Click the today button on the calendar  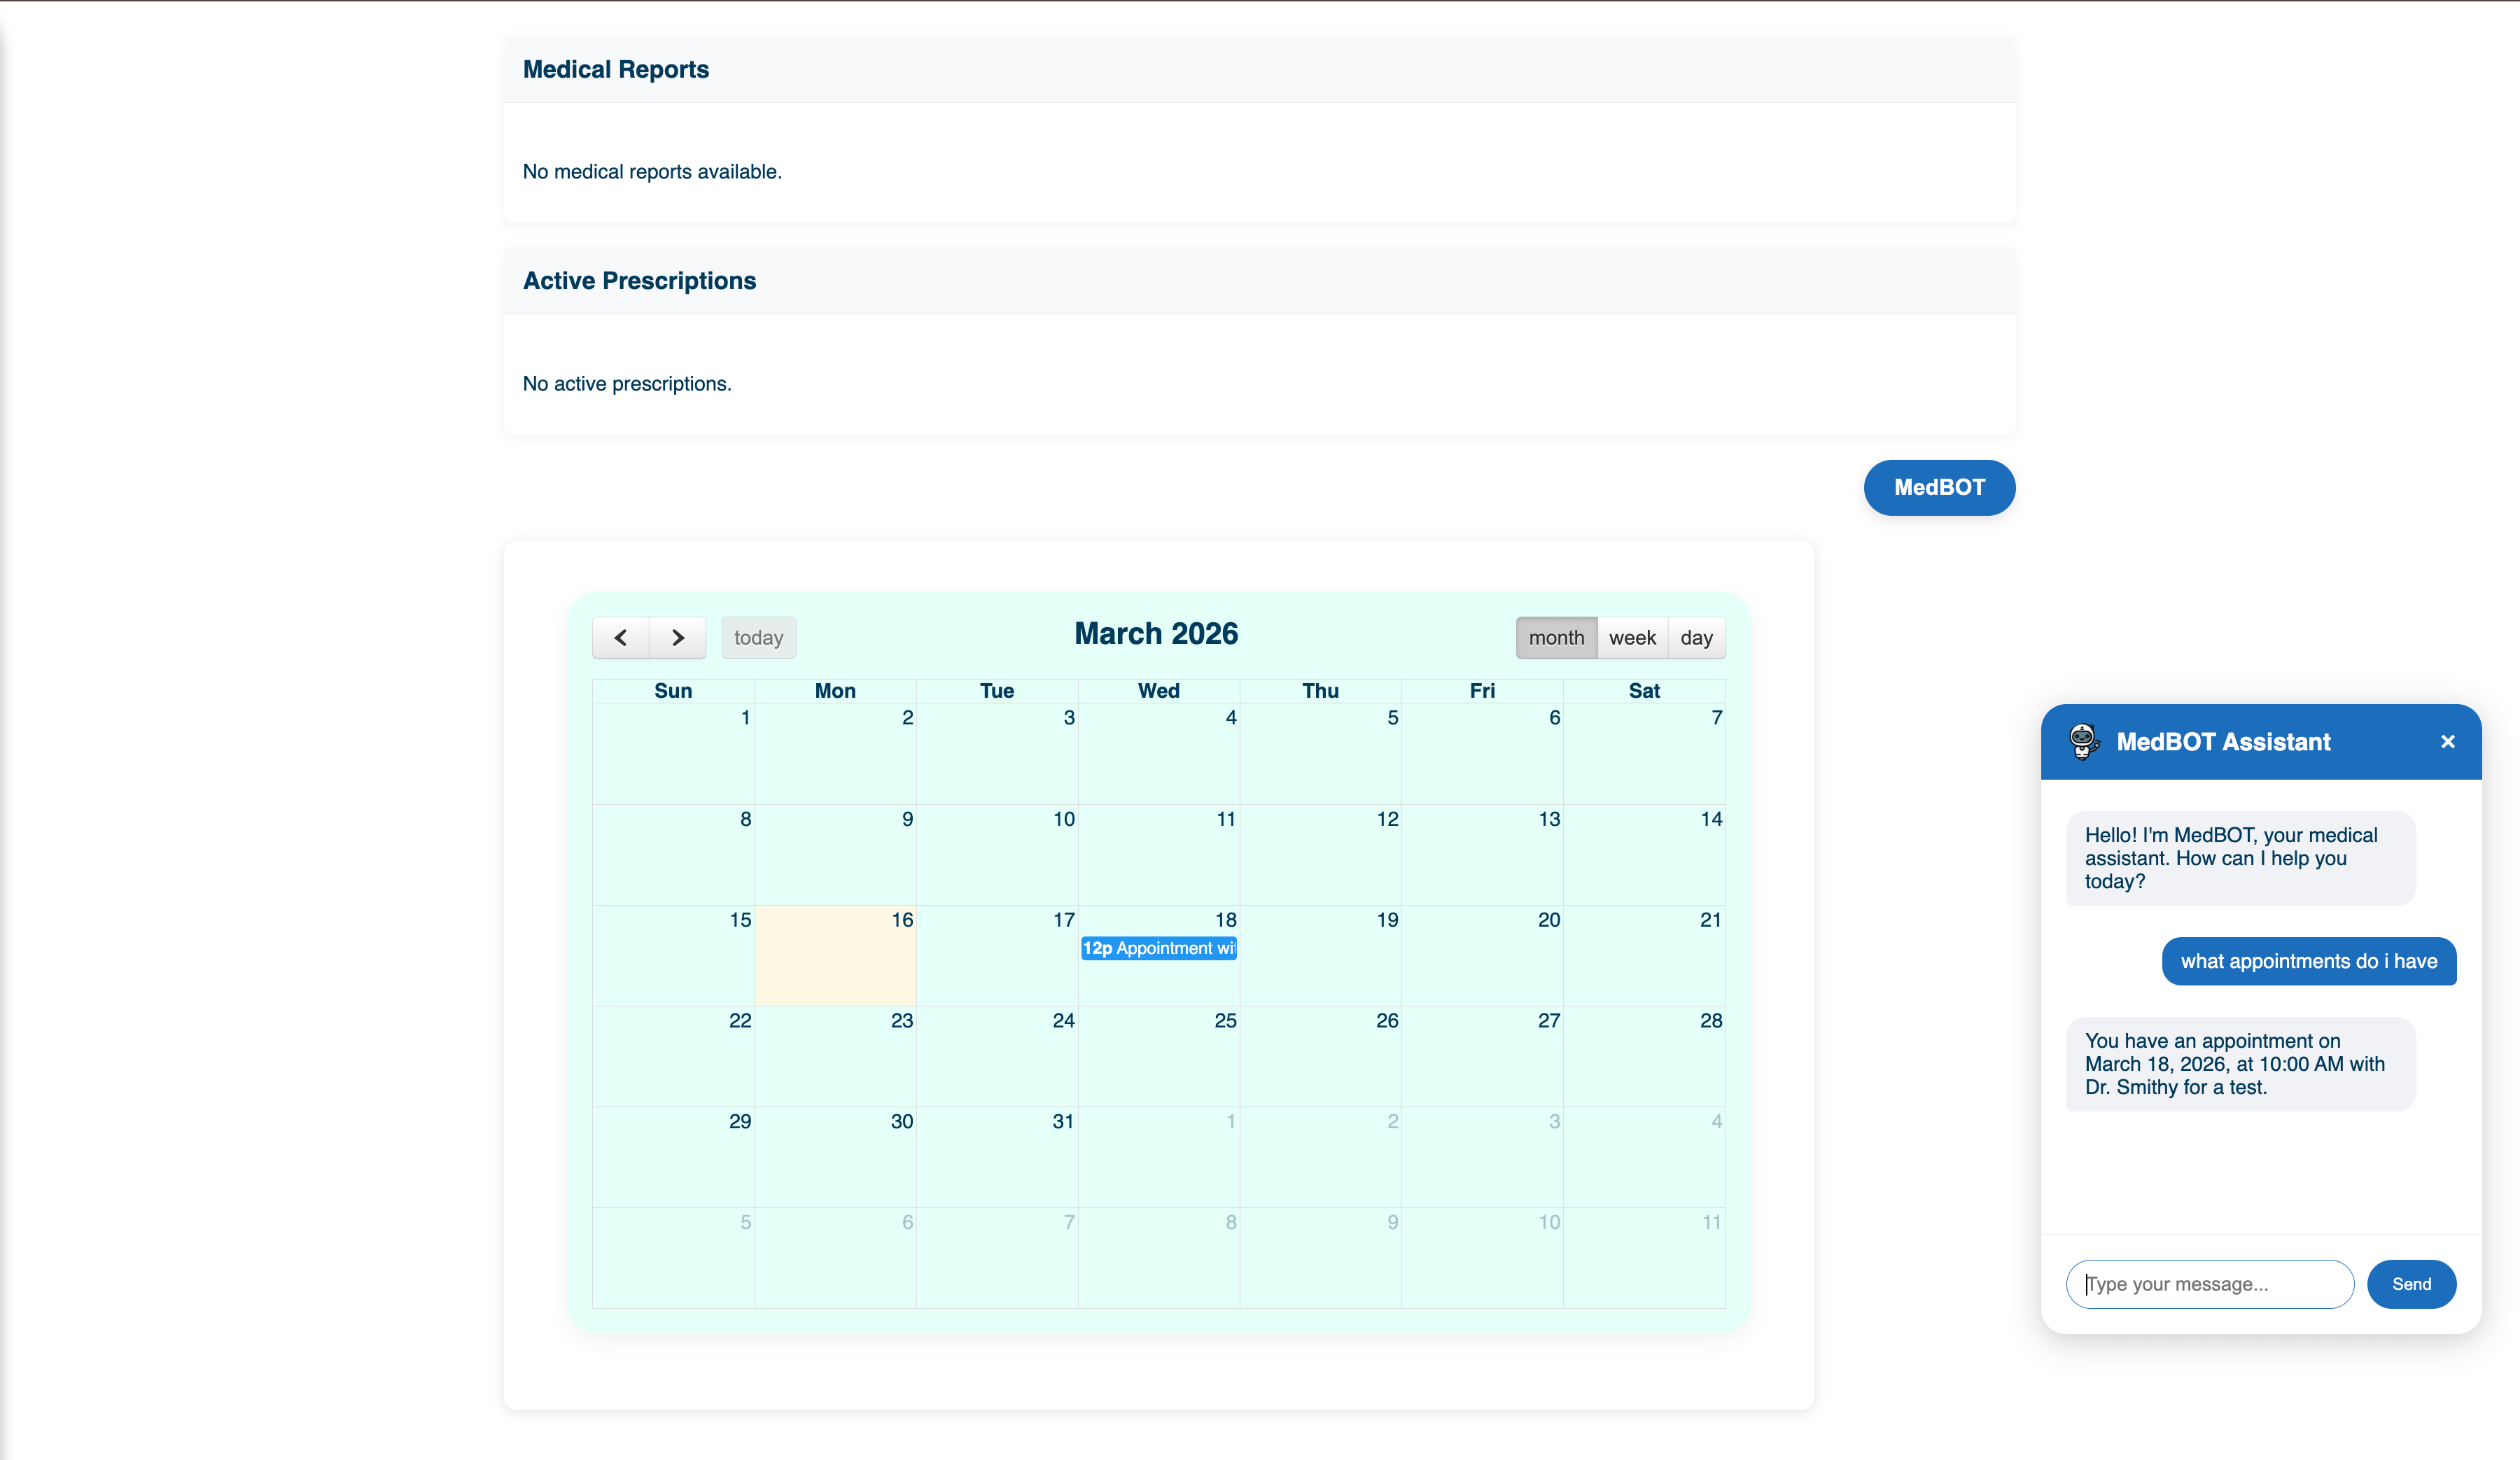point(758,637)
